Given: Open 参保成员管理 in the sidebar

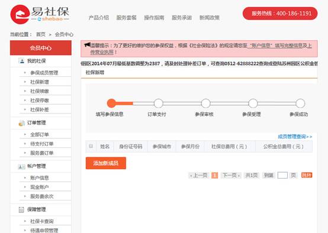Looking at the screenshot, I should tap(44, 73).
